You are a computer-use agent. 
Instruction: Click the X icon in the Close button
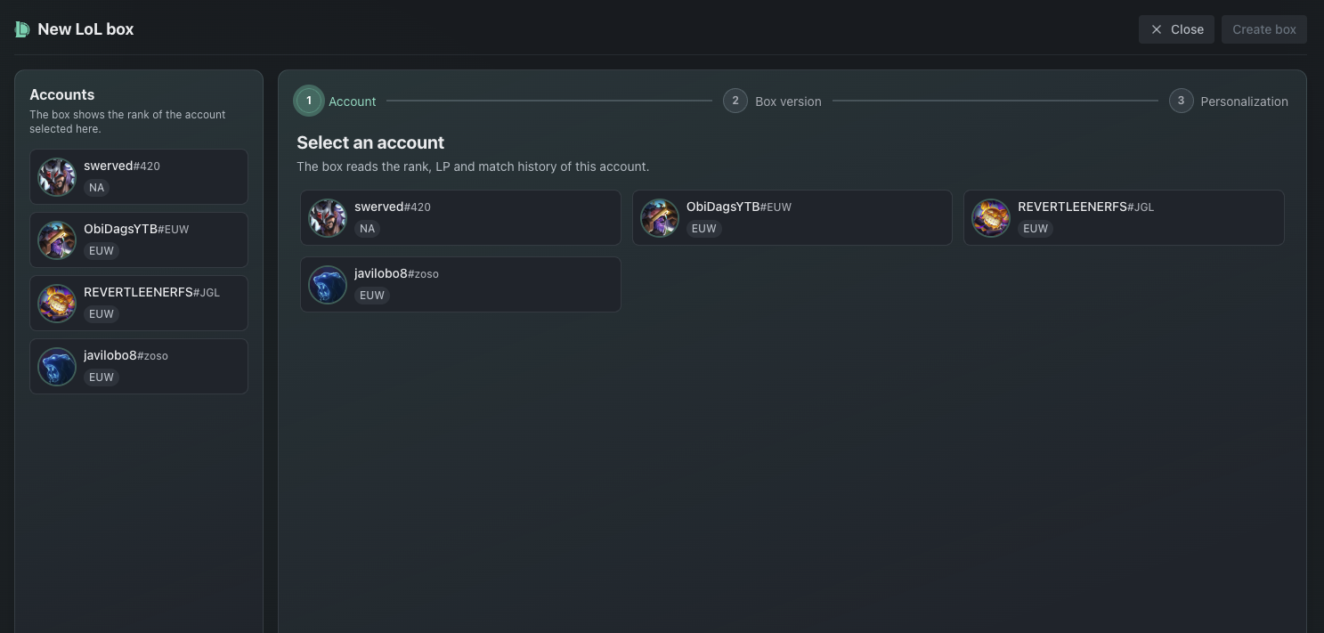click(x=1157, y=29)
